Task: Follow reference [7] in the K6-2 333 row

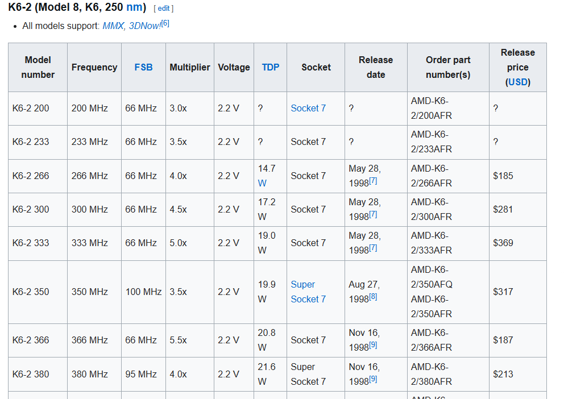Action: coord(373,248)
